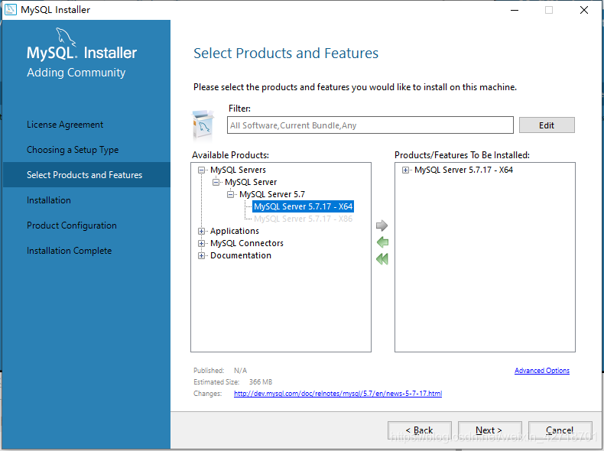This screenshot has height=451, width=604.
Task: Close the MySQL Installer window
Action: point(584,10)
